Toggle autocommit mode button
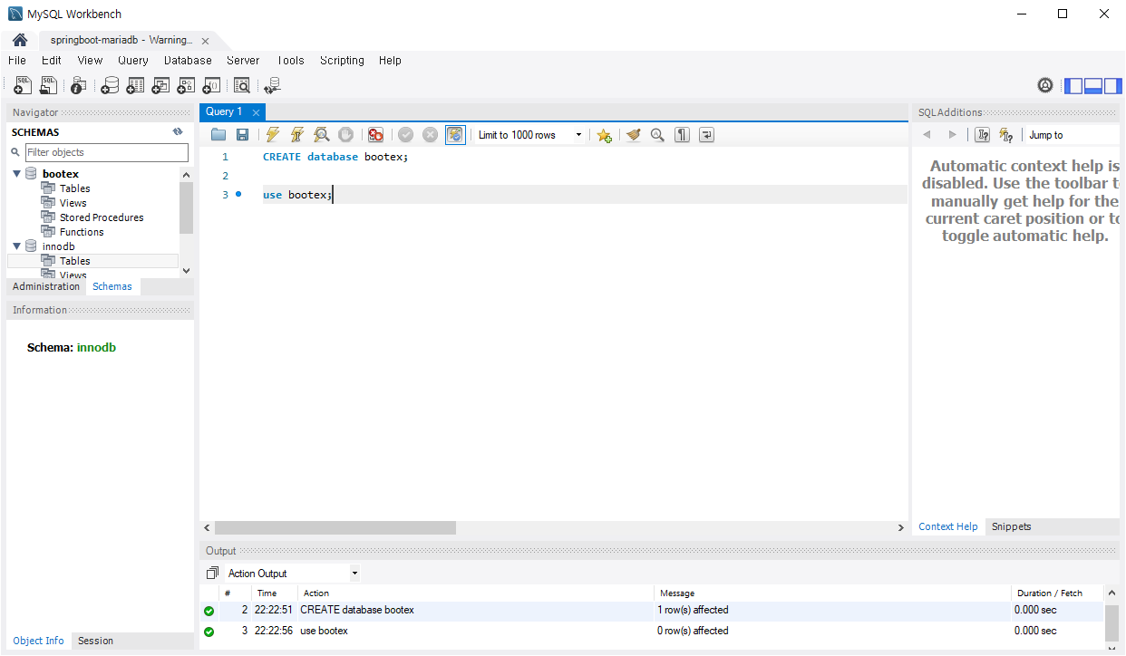The width and height of the screenshot is (1126, 656). click(454, 135)
